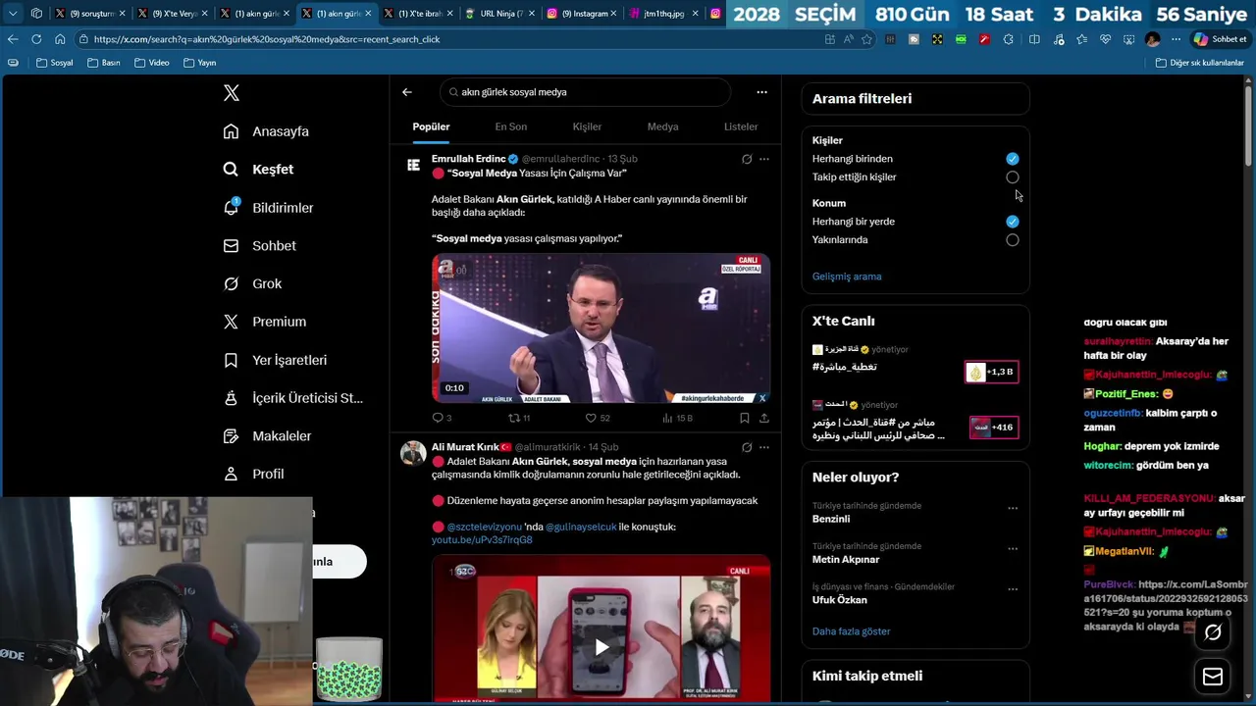Open İçerik Üreticisi Stüdyosu item
Screen dimensions: 1256x706
click(x=292, y=398)
